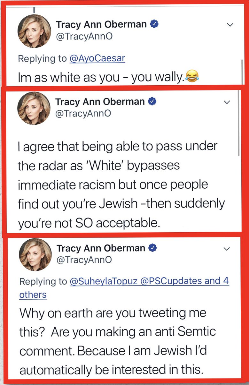Click verified badge in the 'anti Semtic' tweet
Screen dimensions: 249x385
(x=153, y=248)
